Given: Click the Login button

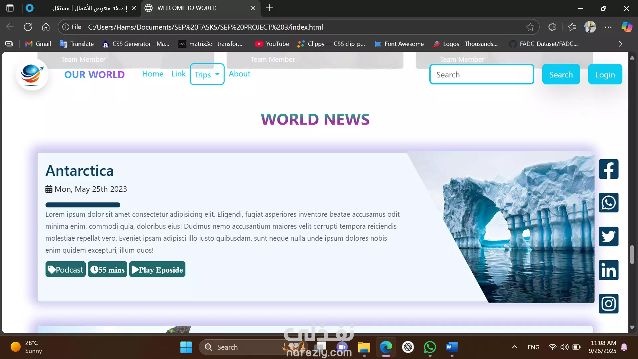Looking at the screenshot, I should coord(605,74).
